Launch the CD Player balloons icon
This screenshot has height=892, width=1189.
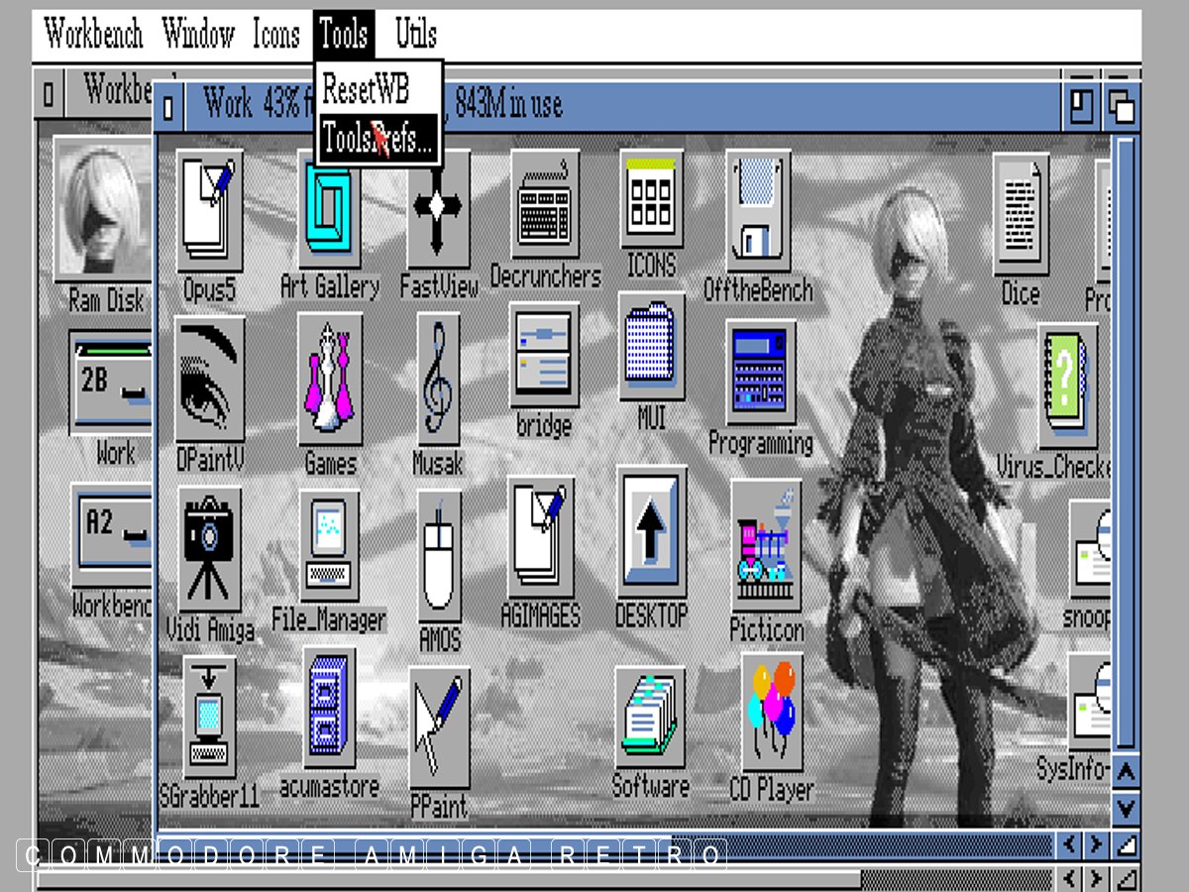773,712
